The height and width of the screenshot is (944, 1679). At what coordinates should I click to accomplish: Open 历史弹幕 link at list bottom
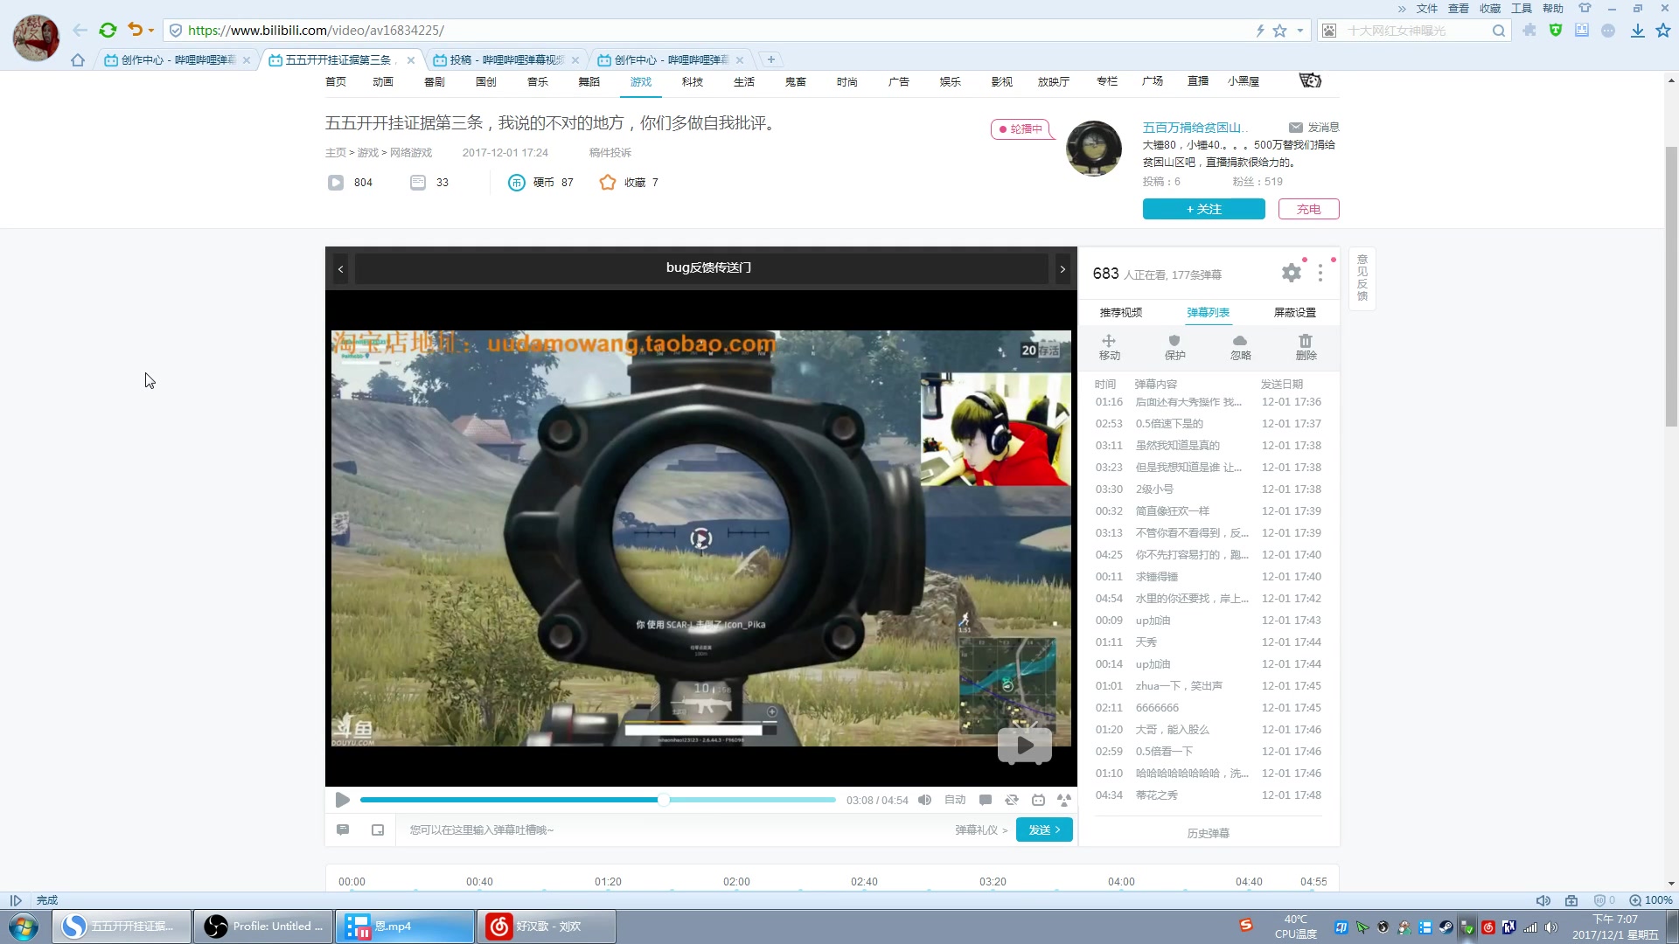pyautogui.click(x=1209, y=833)
